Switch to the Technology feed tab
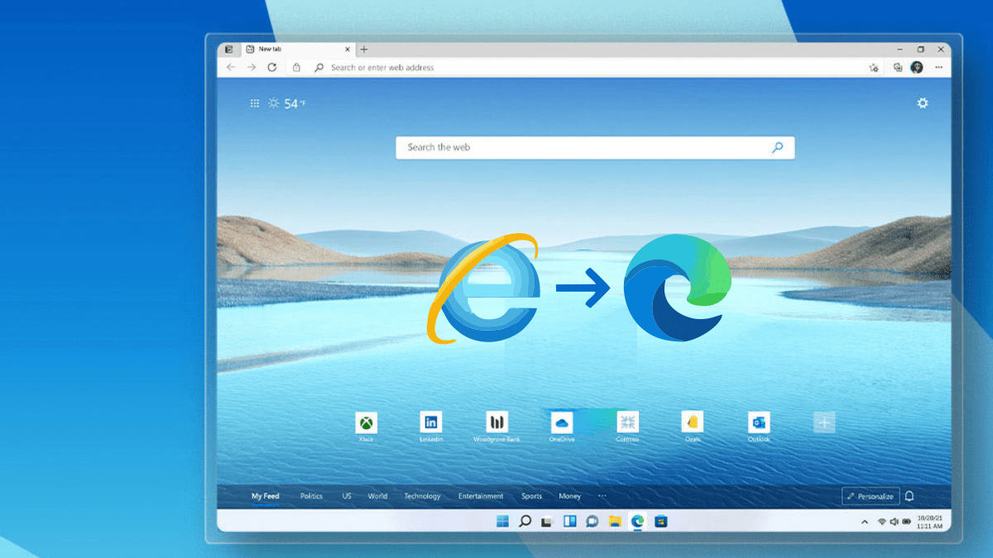Image resolution: width=993 pixels, height=558 pixels. point(422,496)
